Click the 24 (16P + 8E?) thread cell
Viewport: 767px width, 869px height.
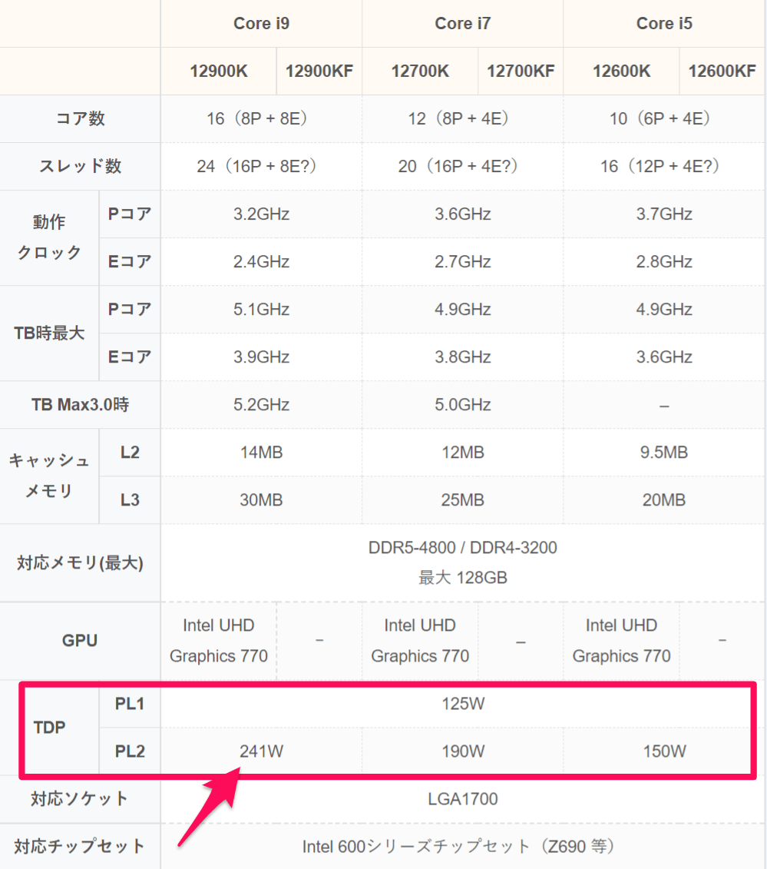pos(261,166)
